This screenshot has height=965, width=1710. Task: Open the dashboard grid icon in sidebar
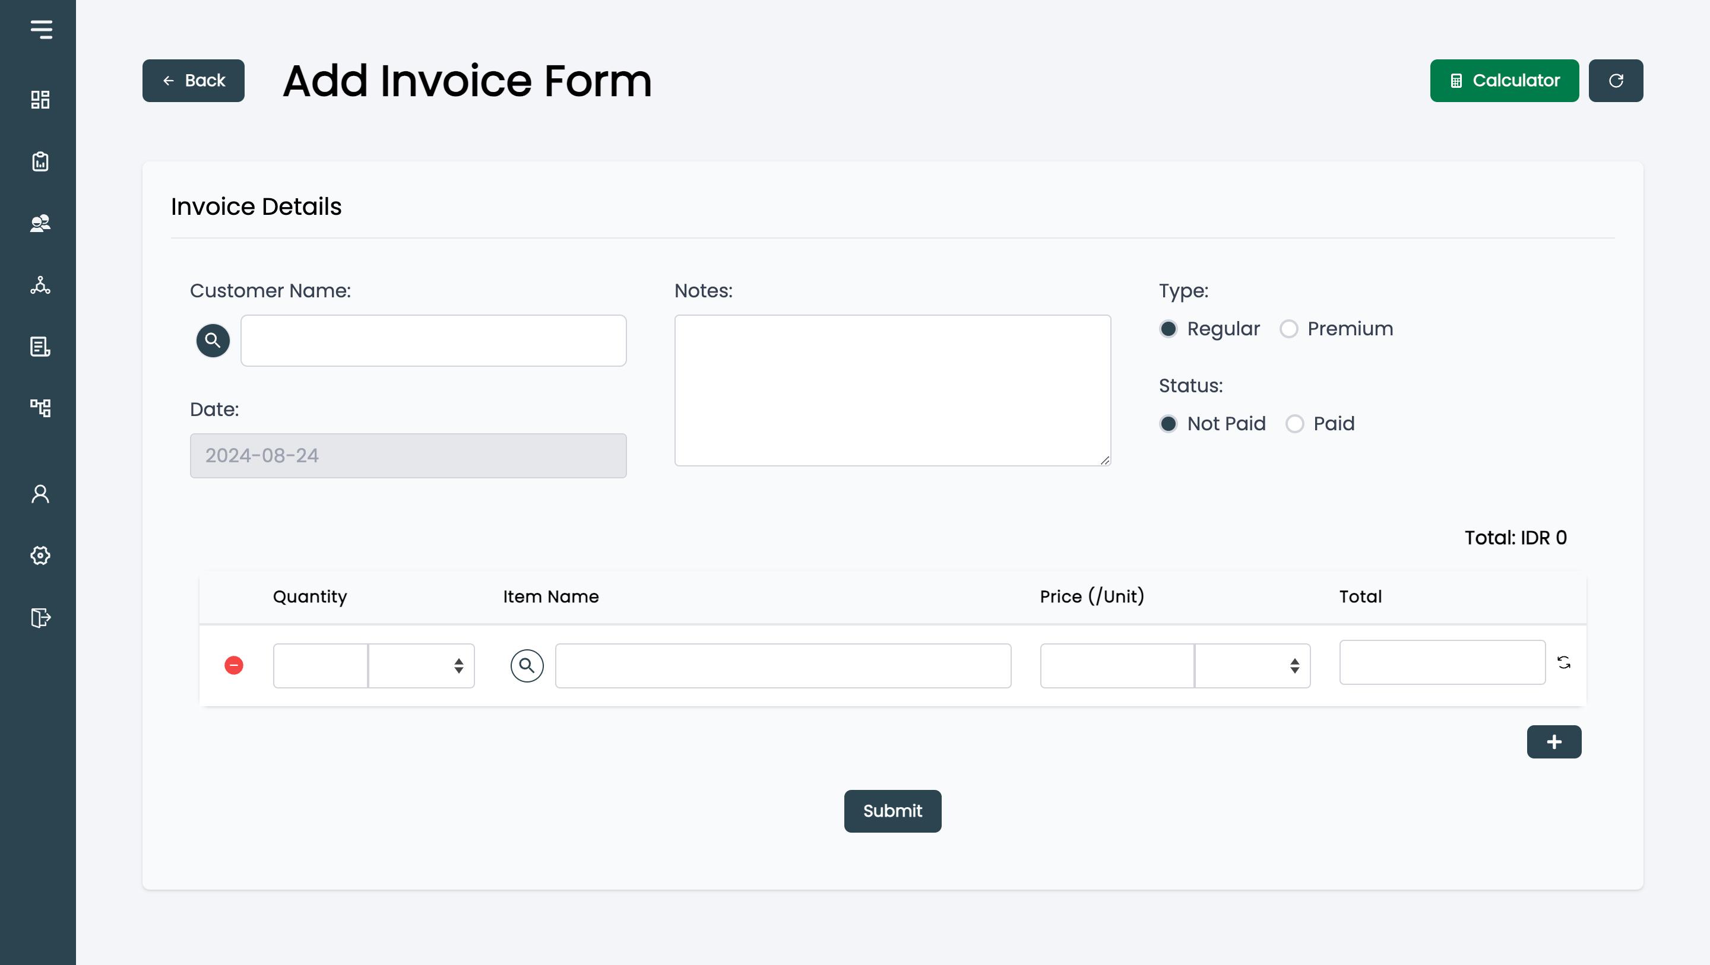point(40,100)
